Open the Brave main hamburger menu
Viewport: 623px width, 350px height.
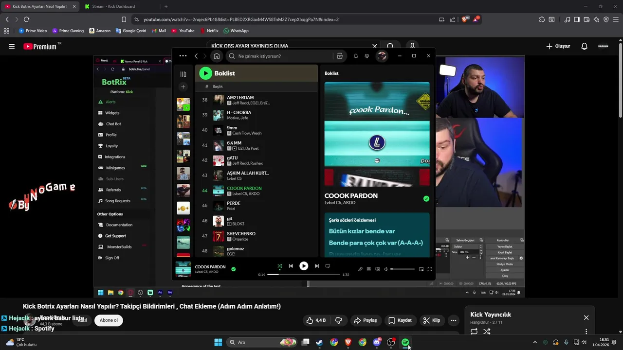pyautogui.click(x=615, y=19)
